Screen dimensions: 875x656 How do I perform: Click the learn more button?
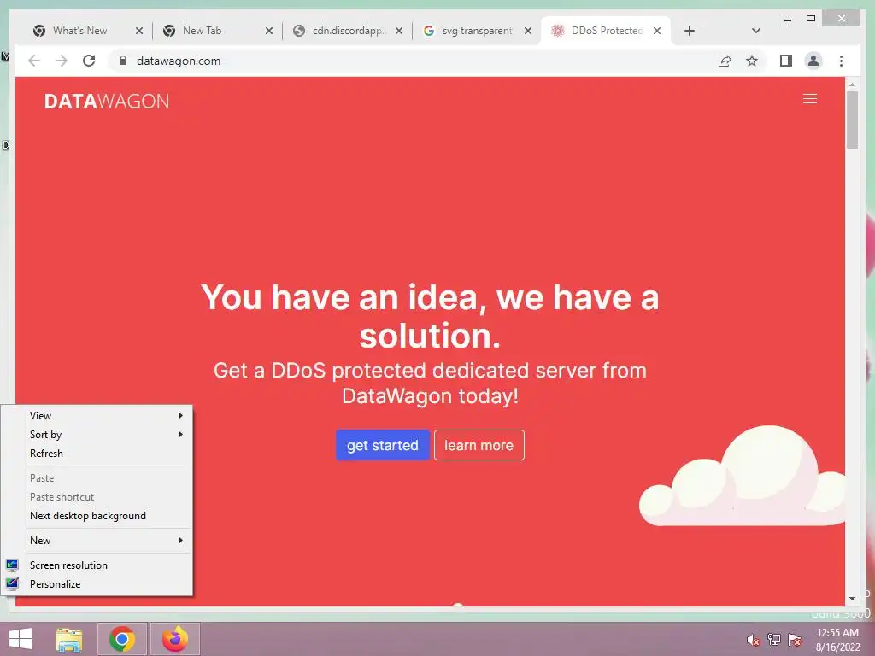pyautogui.click(x=479, y=445)
